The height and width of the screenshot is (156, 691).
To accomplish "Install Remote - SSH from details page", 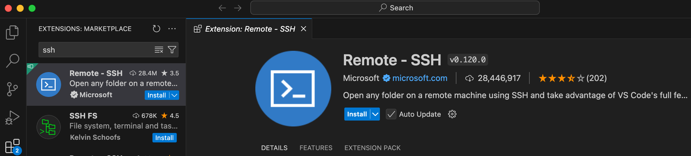I will pos(357,114).
